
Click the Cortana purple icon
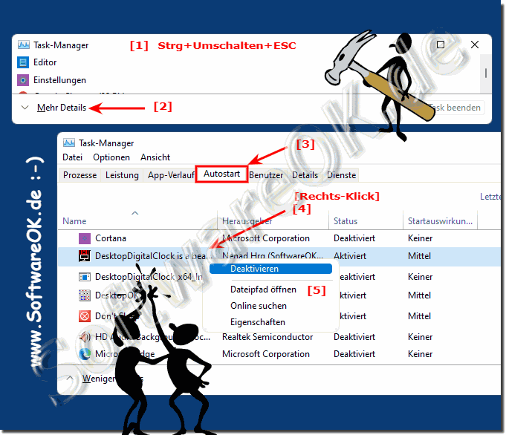click(85, 238)
